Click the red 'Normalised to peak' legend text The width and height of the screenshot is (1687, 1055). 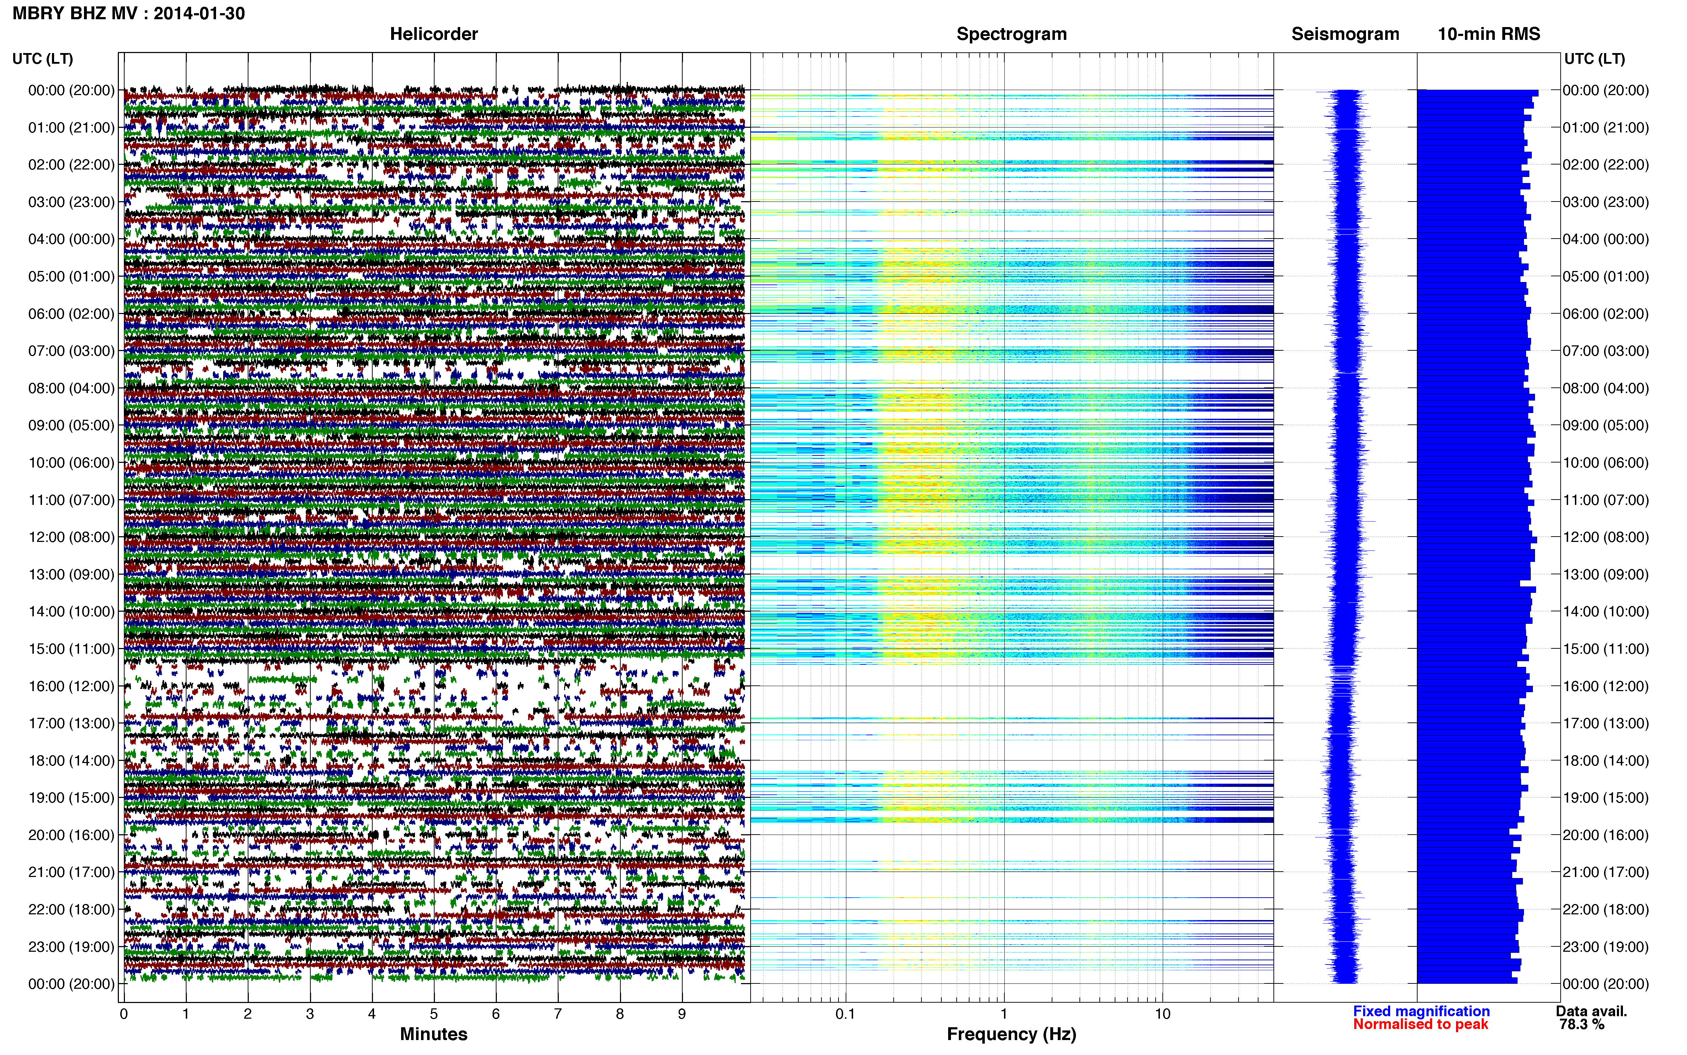1420,1024
